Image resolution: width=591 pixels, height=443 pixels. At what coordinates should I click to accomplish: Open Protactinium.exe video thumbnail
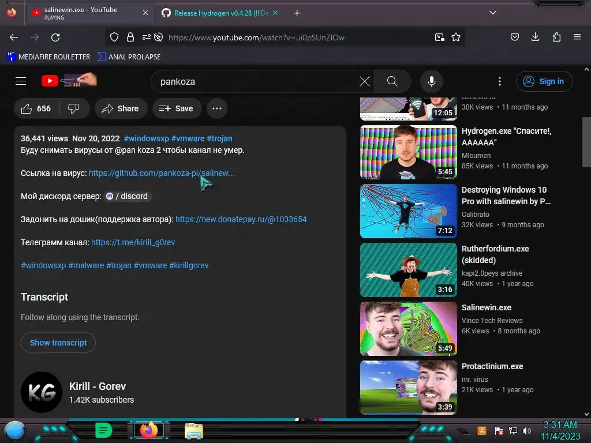click(x=408, y=387)
